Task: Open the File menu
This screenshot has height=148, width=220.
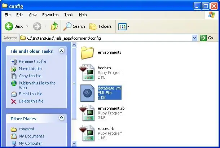Action: tap(8, 15)
